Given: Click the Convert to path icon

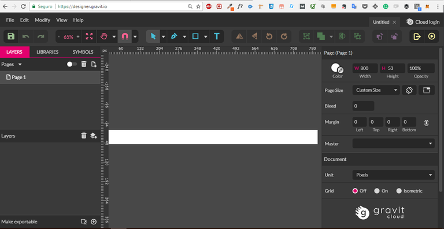Looking at the screenshot, I should pyautogui.click(x=357, y=36).
